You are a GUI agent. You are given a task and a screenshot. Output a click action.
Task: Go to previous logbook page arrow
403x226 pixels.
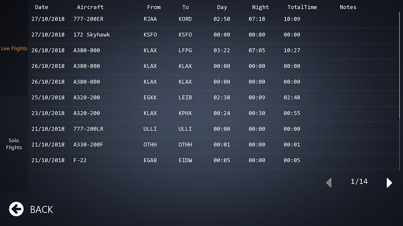point(329,183)
